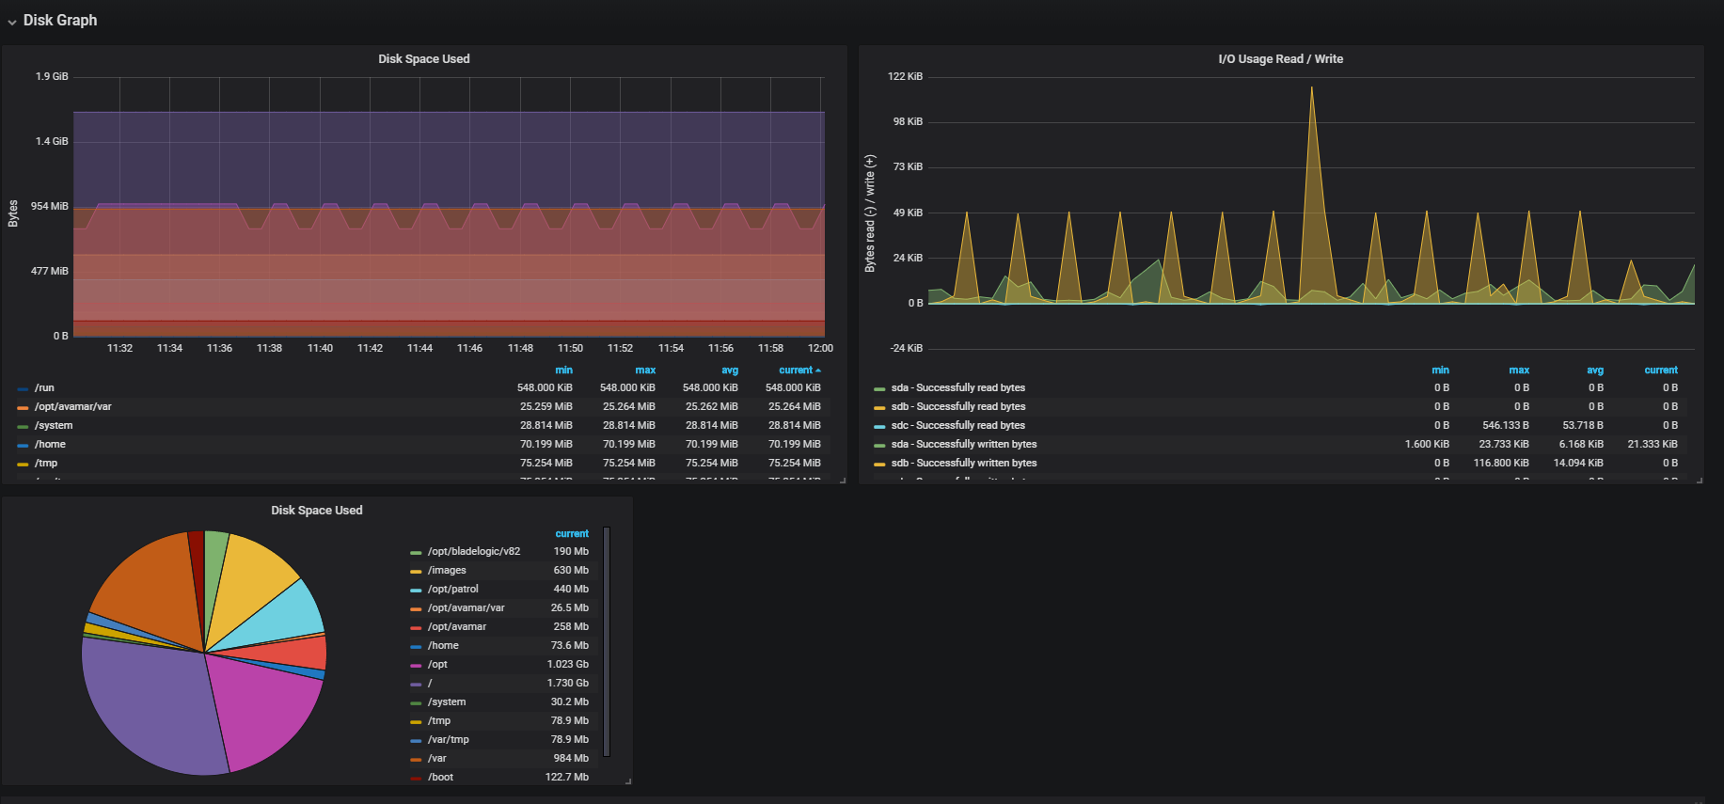The width and height of the screenshot is (1724, 804).
Task: Open the I/O Usage Read / Write panel menu
Action: [x=1280, y=59]
